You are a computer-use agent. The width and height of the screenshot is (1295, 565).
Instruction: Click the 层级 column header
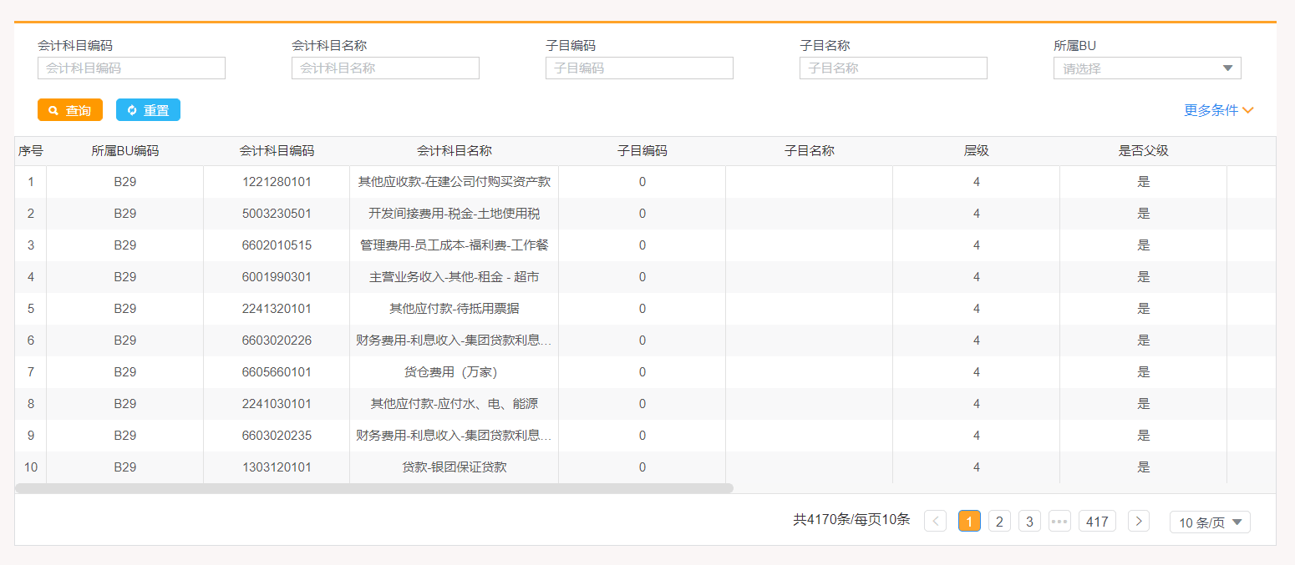tap(977, 151)
